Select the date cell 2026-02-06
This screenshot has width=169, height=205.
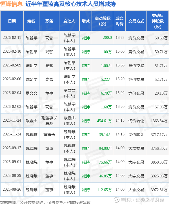click(x=12, y=79)
